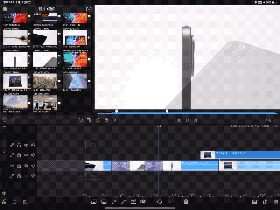
Task: Toggle the lock on the second track
Action: click(19, 155)
